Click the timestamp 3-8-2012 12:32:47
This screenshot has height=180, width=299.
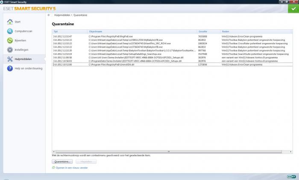click(x=62, y=37)
